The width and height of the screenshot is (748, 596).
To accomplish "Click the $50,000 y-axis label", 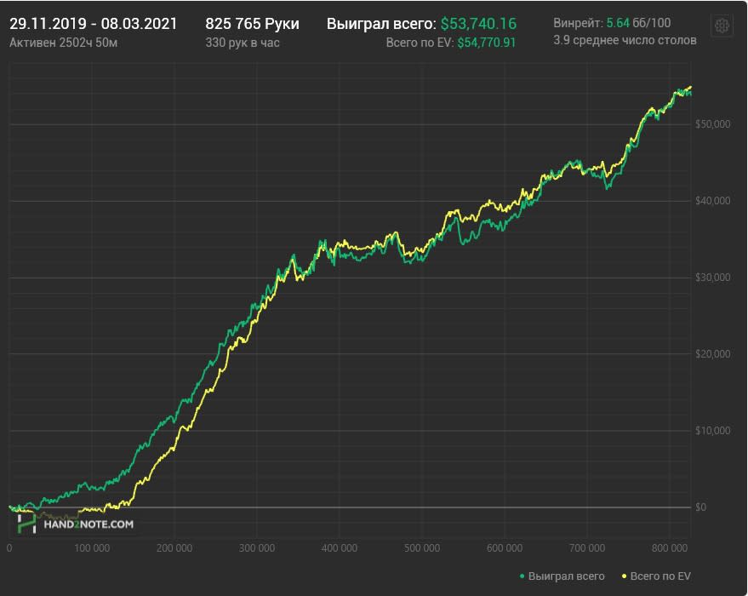I will pyautogui.click(x=712, y=124).
